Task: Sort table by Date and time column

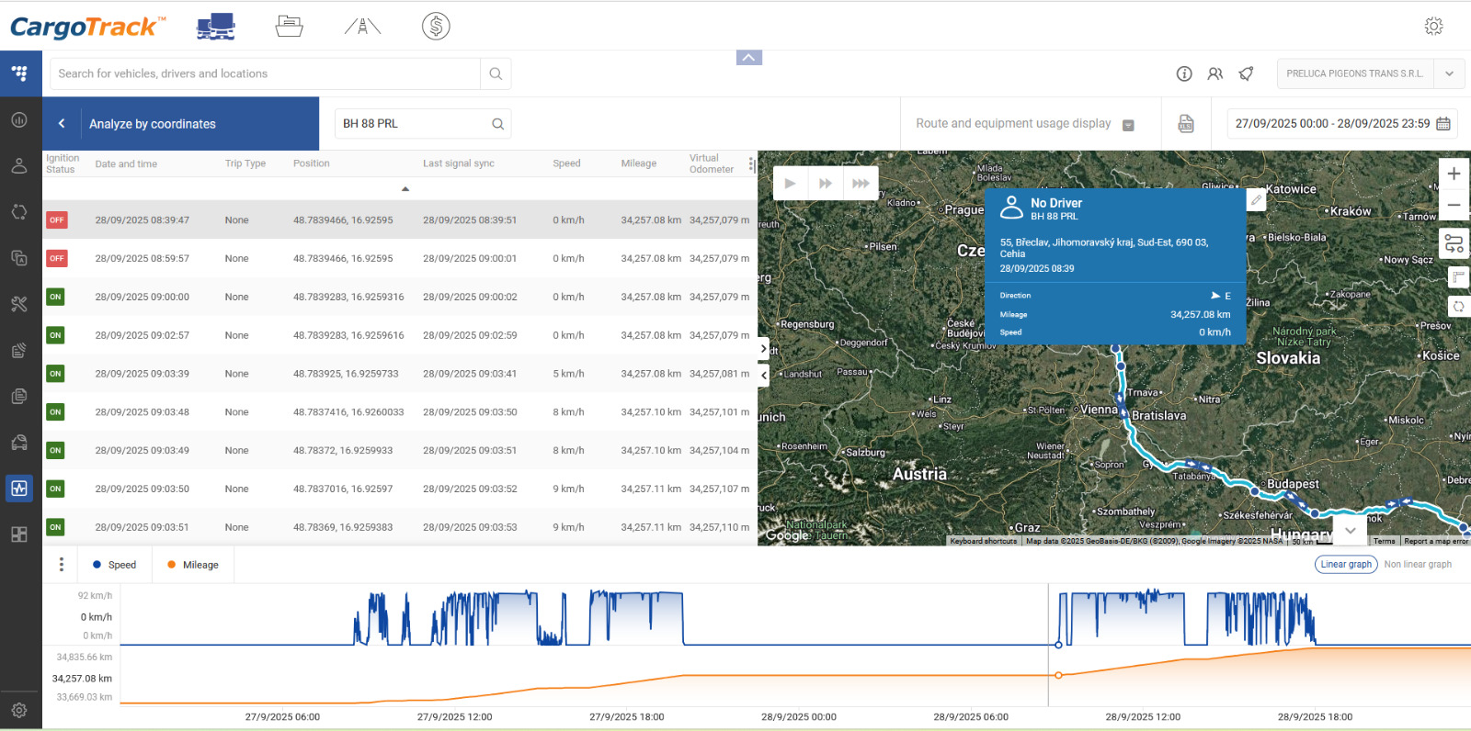Action: [126, 164]
